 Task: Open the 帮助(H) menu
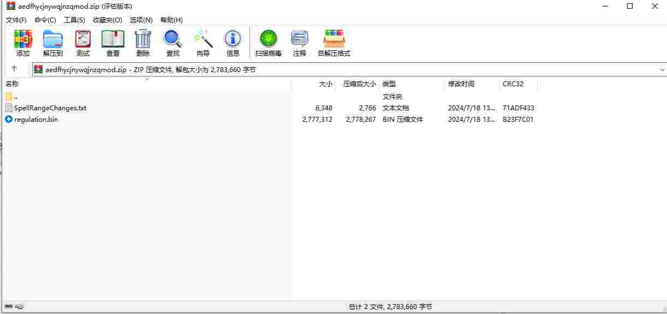coord(171,20)
